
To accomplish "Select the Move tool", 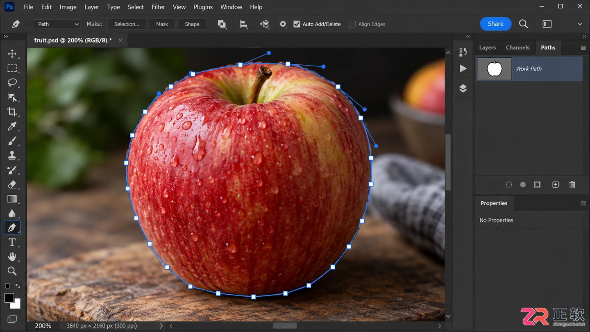I will pos(12,54).
